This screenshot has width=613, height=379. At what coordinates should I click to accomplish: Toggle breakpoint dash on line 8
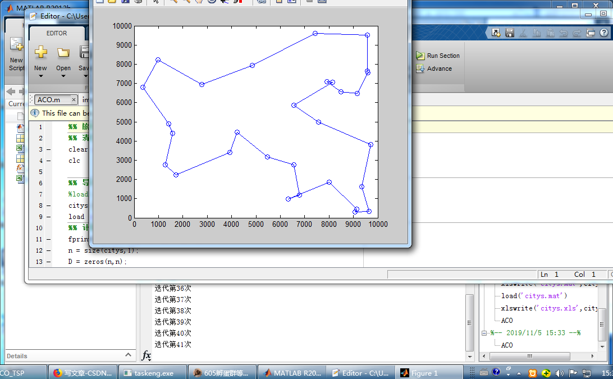[x=48, y=206]
